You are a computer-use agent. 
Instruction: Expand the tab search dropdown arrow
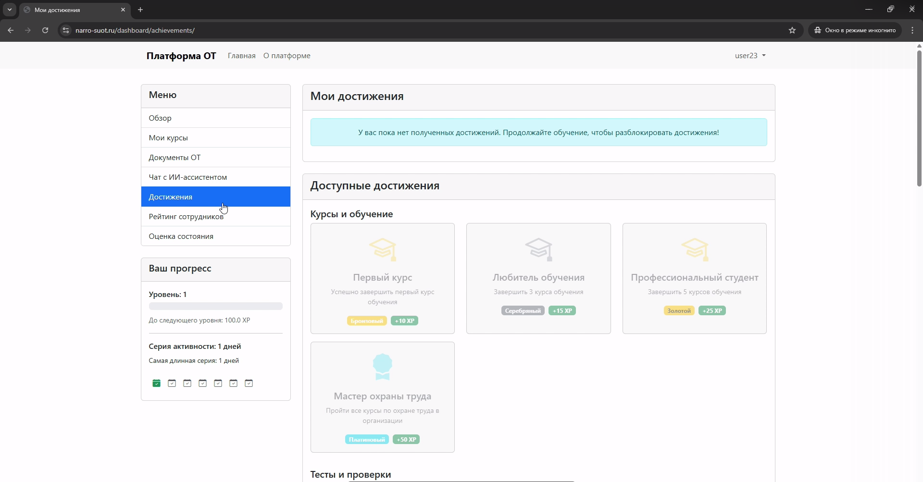(10, 10)
